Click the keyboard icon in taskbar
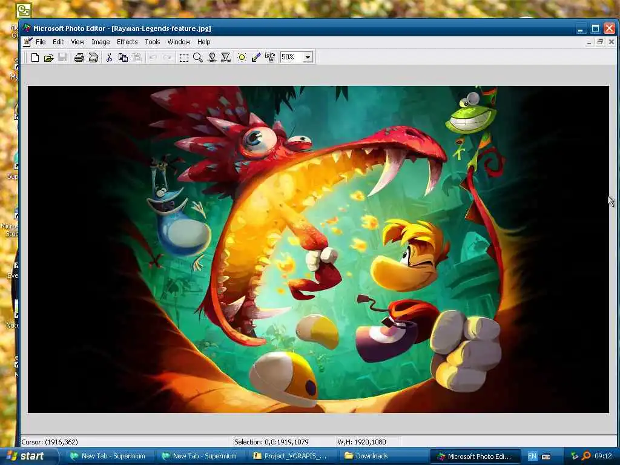 pyautogui.click(x=546, y=457)
